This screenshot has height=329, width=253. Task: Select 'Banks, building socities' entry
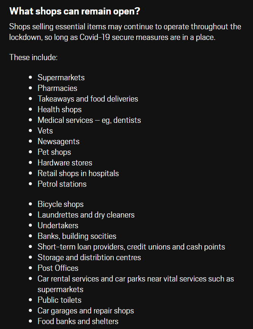77,236
